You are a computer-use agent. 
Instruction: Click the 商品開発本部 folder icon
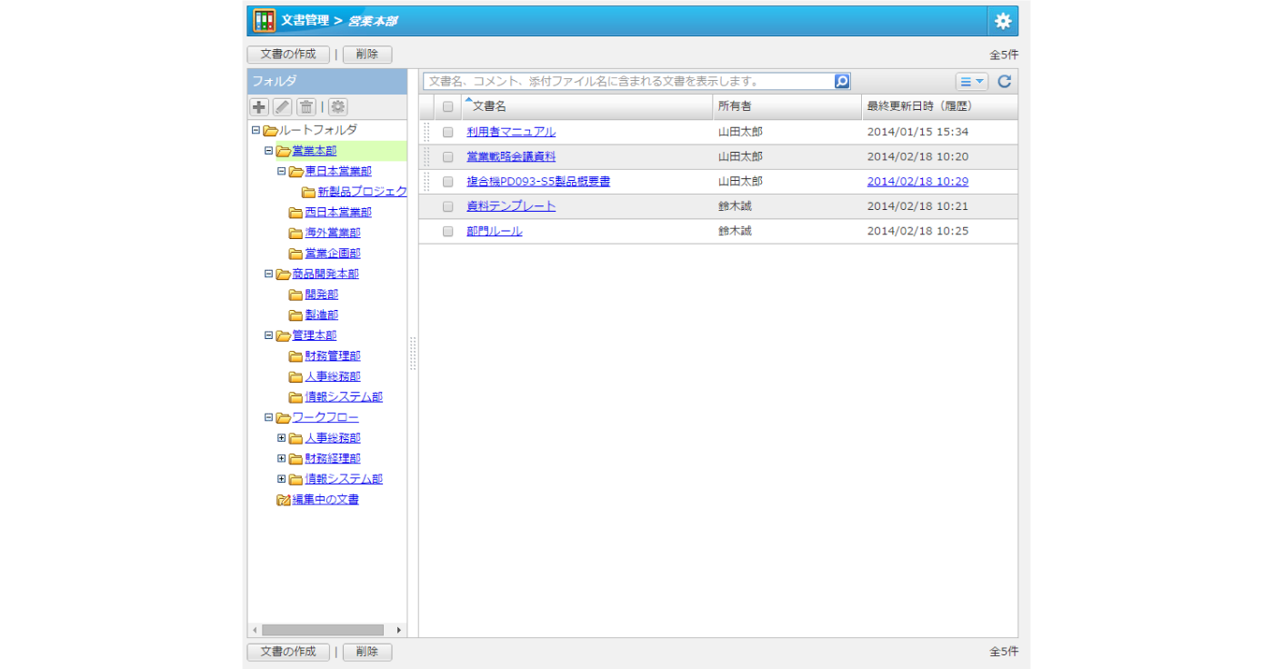(x=283, y=275)
